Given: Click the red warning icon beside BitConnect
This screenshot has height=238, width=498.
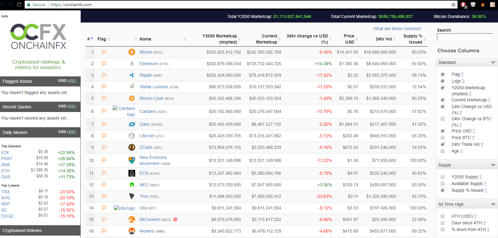Looking at the screenshot, I should [175, 219].
